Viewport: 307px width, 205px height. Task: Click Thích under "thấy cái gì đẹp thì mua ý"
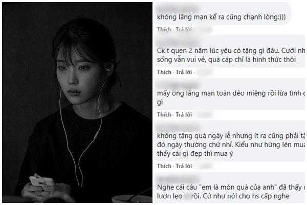coord(164,166)
